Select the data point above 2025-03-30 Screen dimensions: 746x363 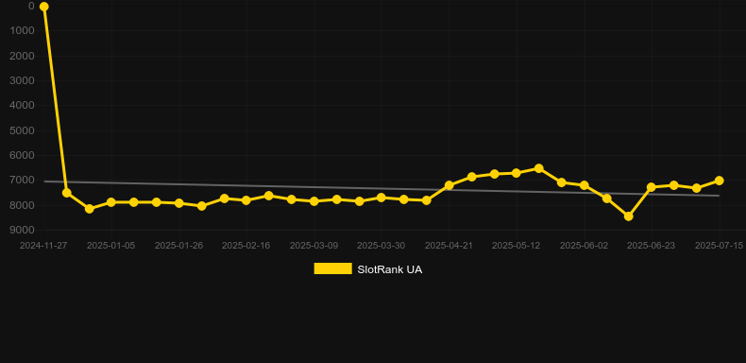click(381, 198)
